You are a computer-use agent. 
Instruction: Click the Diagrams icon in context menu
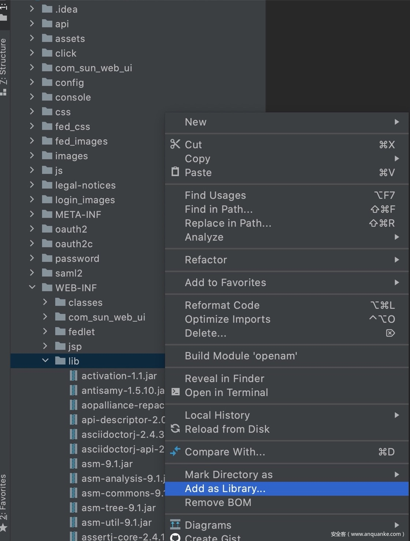175,525
